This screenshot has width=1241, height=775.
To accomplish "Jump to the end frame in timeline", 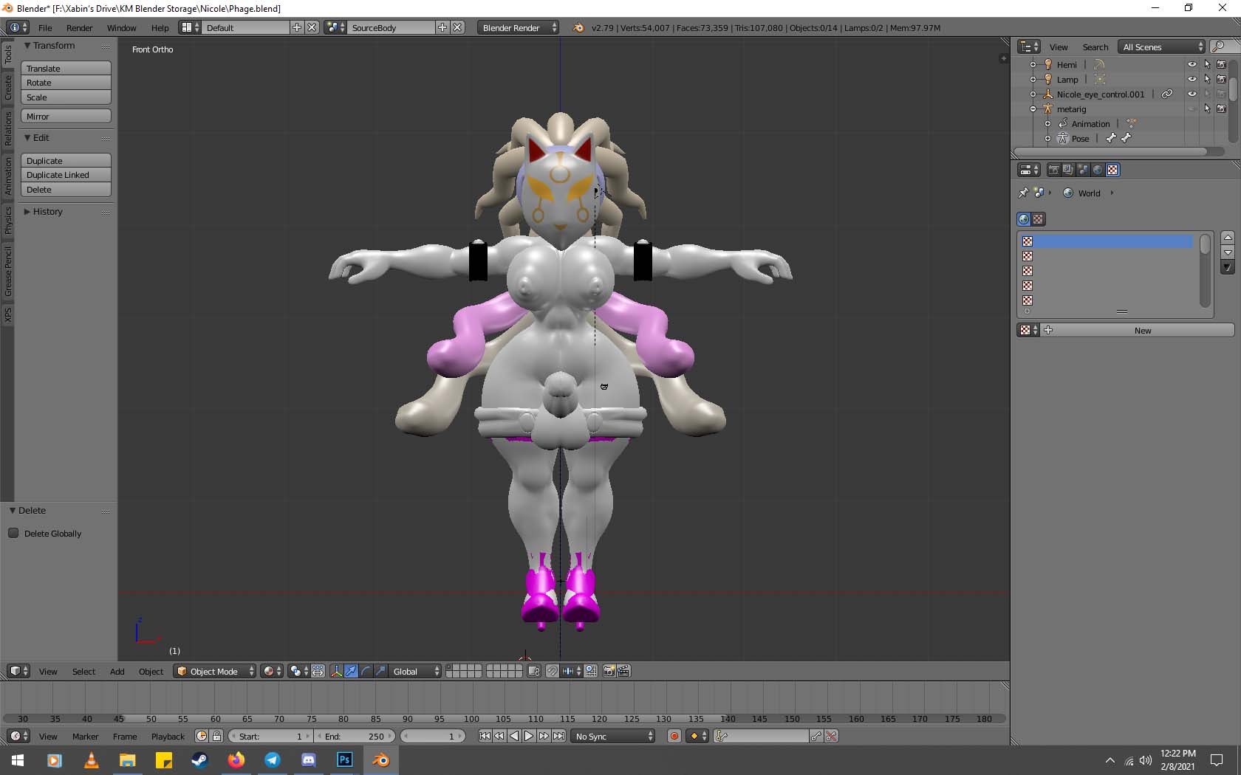I will coord(559,736).
